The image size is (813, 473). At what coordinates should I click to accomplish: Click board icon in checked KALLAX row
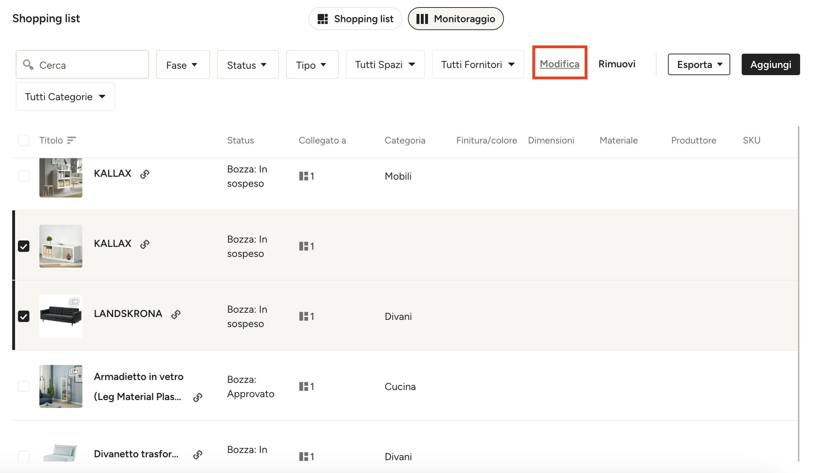pos(304,246)
